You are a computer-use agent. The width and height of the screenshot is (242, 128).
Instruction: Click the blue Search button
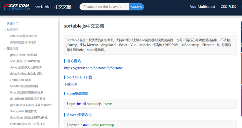(136, 7)
